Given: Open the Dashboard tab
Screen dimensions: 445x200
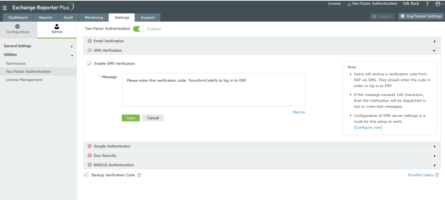Looking at the screenshot, I should 18,17.
